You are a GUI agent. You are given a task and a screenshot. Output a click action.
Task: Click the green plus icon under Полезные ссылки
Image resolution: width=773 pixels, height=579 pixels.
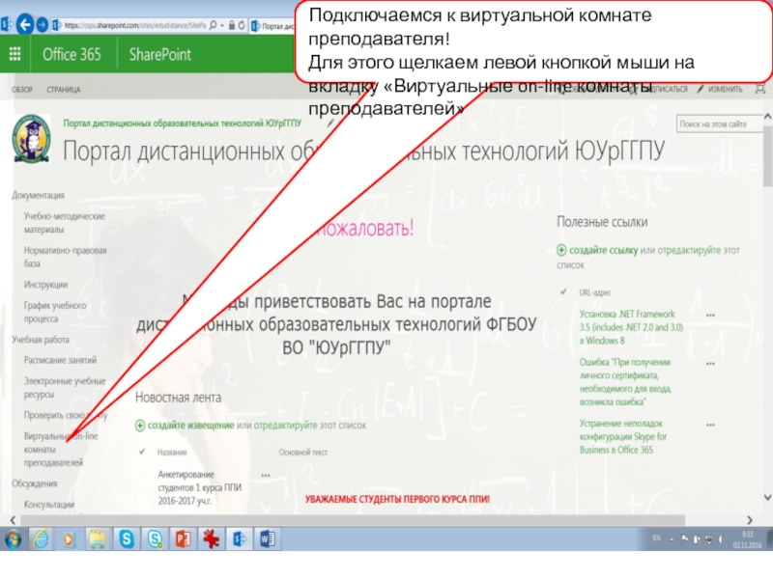562,249
